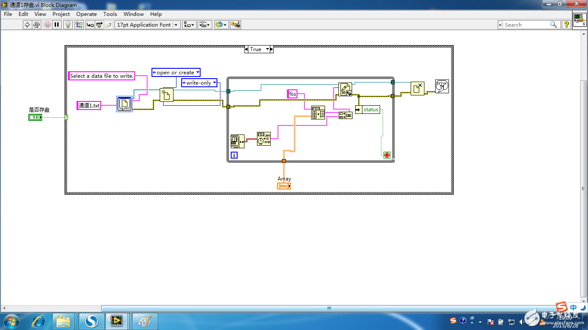Select 'Select a data file to write.' string constant
The height and width of the screenshot is (330, 588).
pos(102,76)
